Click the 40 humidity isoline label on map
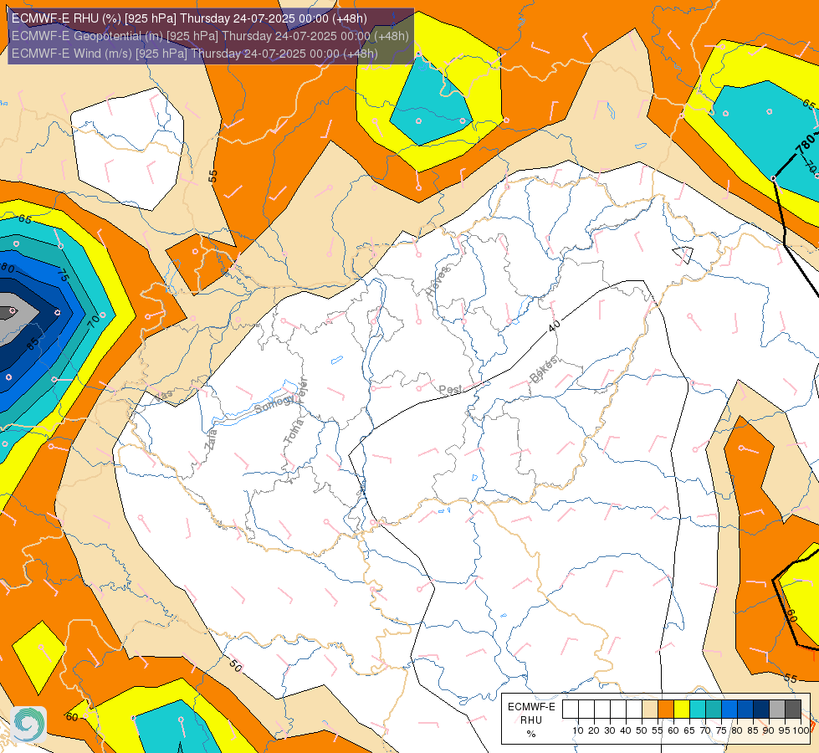Viewport: 819px width, 753px height. pyautogui.click(x=554, y=325)
